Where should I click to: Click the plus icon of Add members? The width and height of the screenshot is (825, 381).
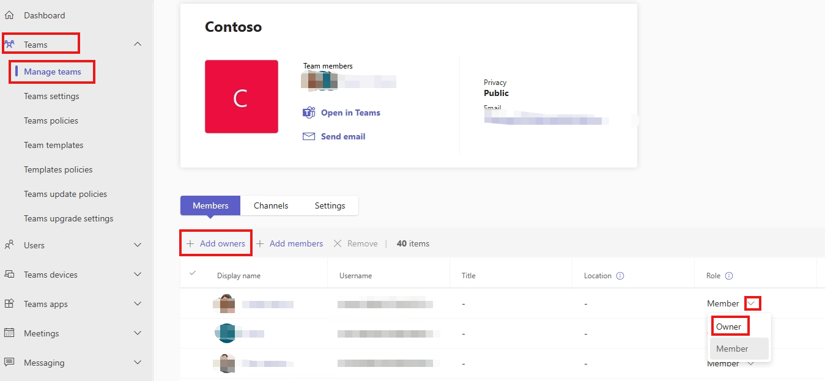(x=260, y=243)
